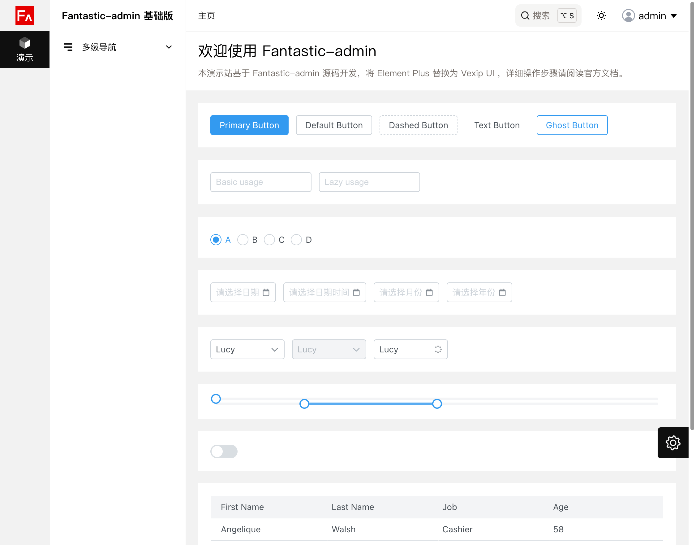Viewport: 696px width, 545px height.
Task: Click the light/dark theme sun icon
Action: (601, 15)
